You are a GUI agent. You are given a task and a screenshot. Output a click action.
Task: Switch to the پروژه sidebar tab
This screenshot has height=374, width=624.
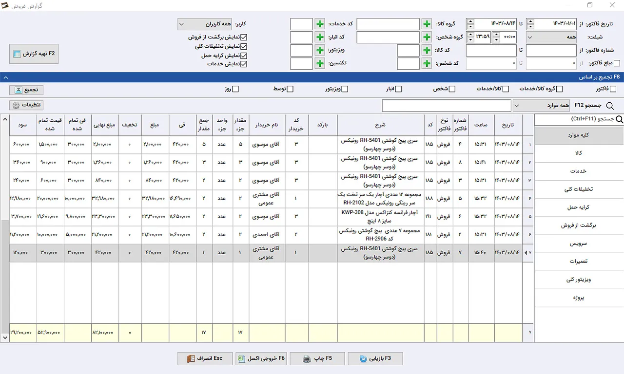click(x=579, y=298)
